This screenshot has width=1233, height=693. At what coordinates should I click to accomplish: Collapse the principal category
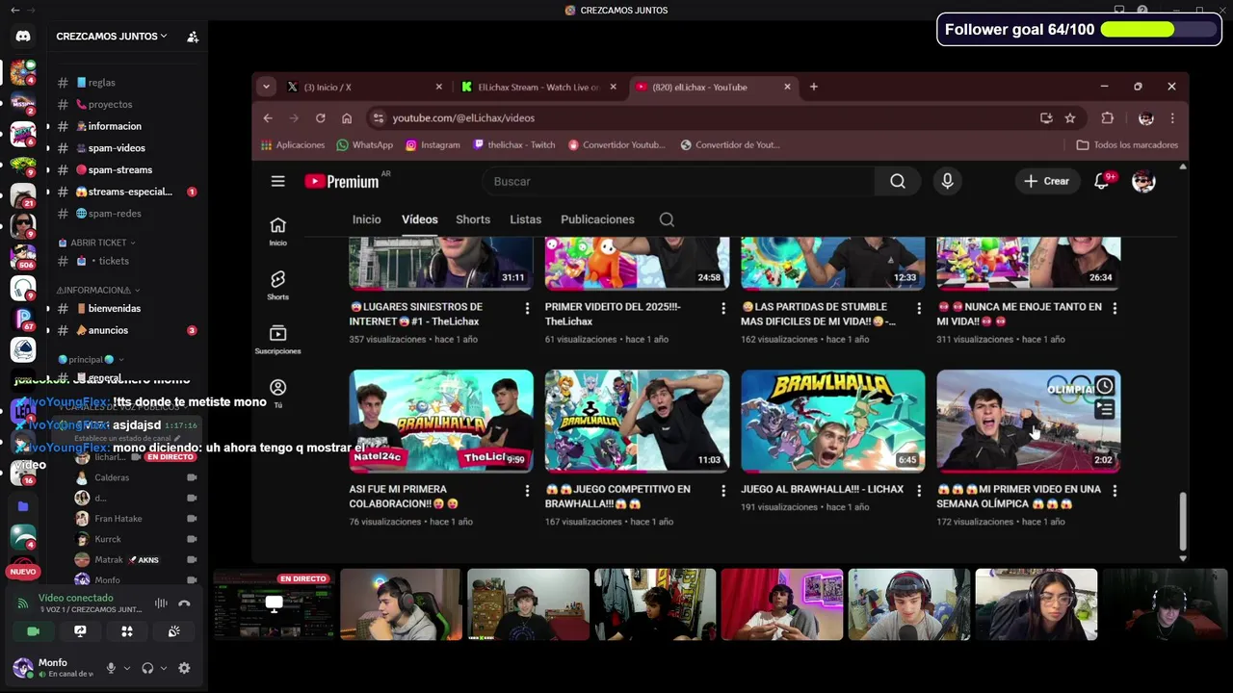91,359
